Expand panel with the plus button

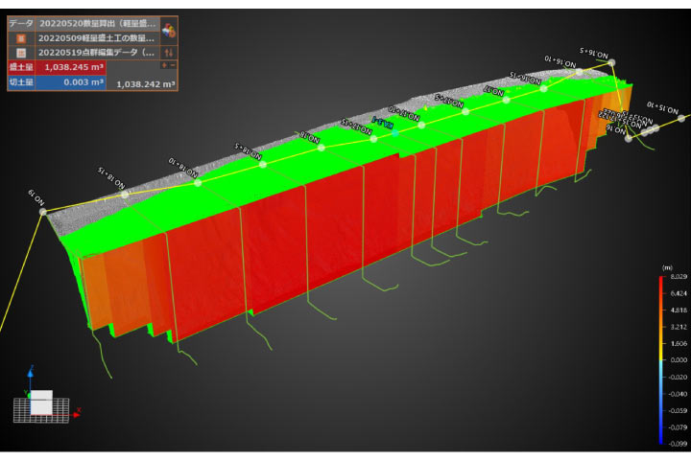(x=164, y=66)
